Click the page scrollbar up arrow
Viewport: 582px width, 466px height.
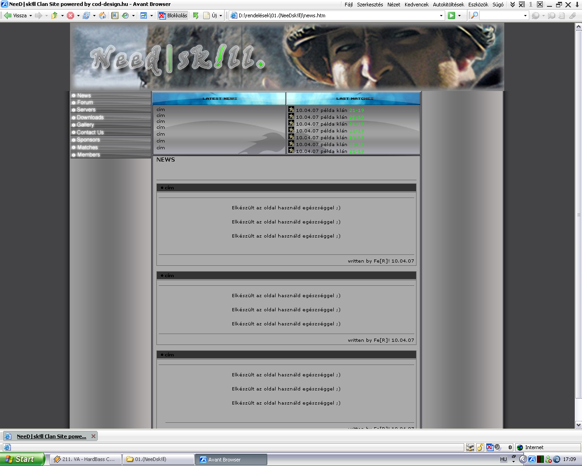[578, 27]
